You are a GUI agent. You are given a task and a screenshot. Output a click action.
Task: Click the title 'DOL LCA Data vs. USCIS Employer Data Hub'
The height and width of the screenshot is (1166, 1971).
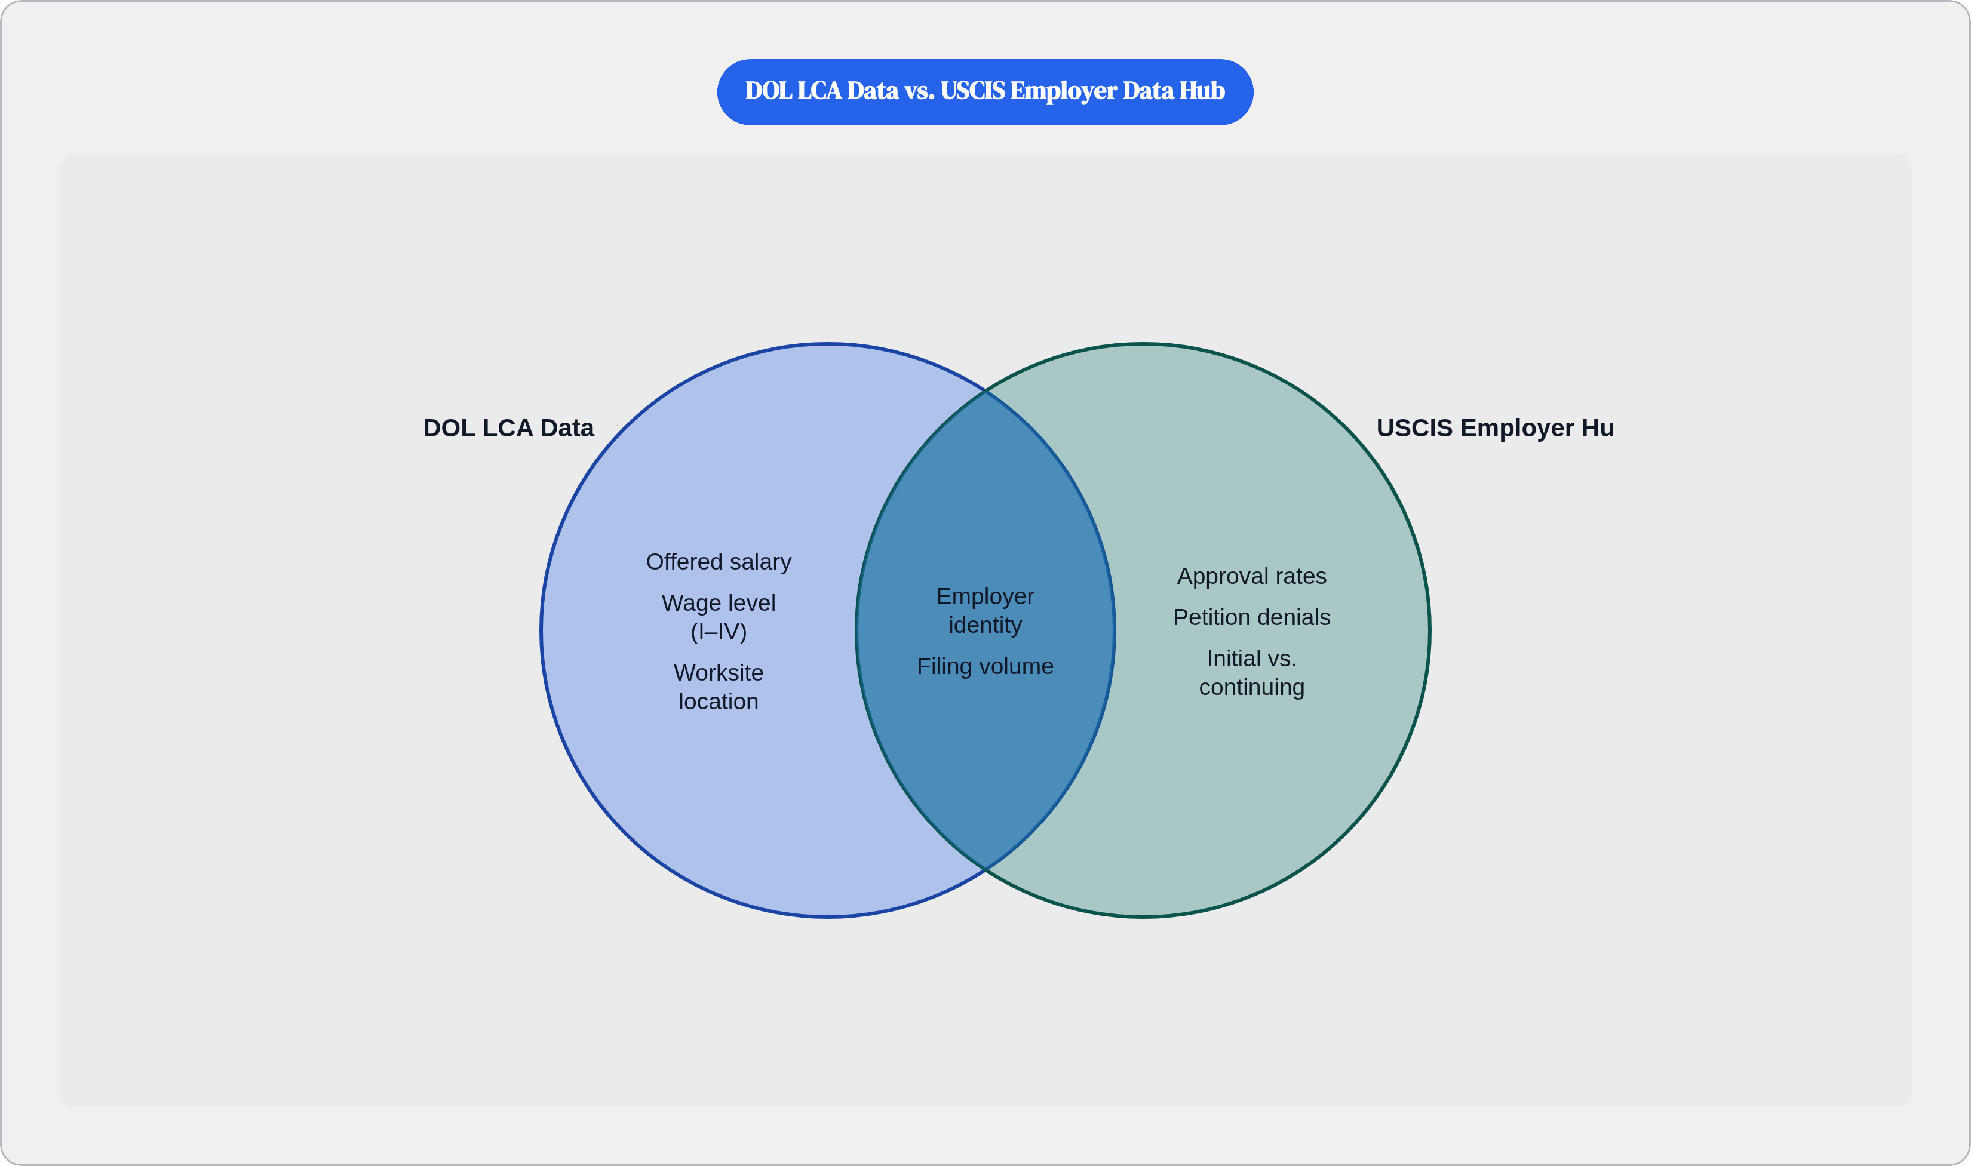985,91
